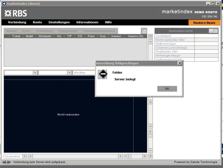Maximize the marketindex (demo) window
Viewport: 223px width, 168px height.
point(213,3)
